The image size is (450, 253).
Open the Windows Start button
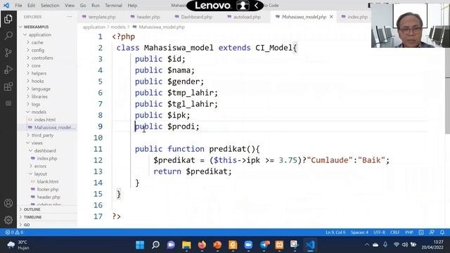tap(140, 245)
